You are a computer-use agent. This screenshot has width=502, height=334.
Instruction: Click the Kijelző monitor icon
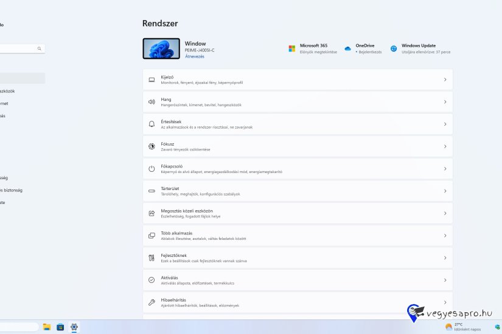click(152, 80)
